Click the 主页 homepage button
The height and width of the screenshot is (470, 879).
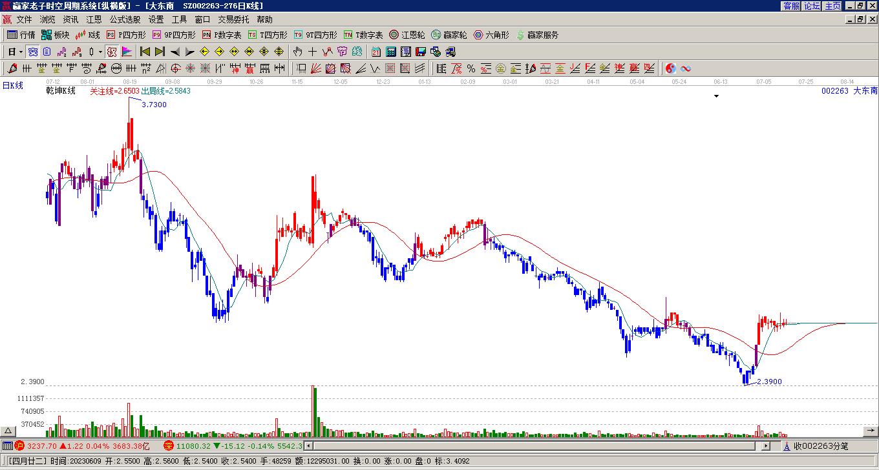832,6
